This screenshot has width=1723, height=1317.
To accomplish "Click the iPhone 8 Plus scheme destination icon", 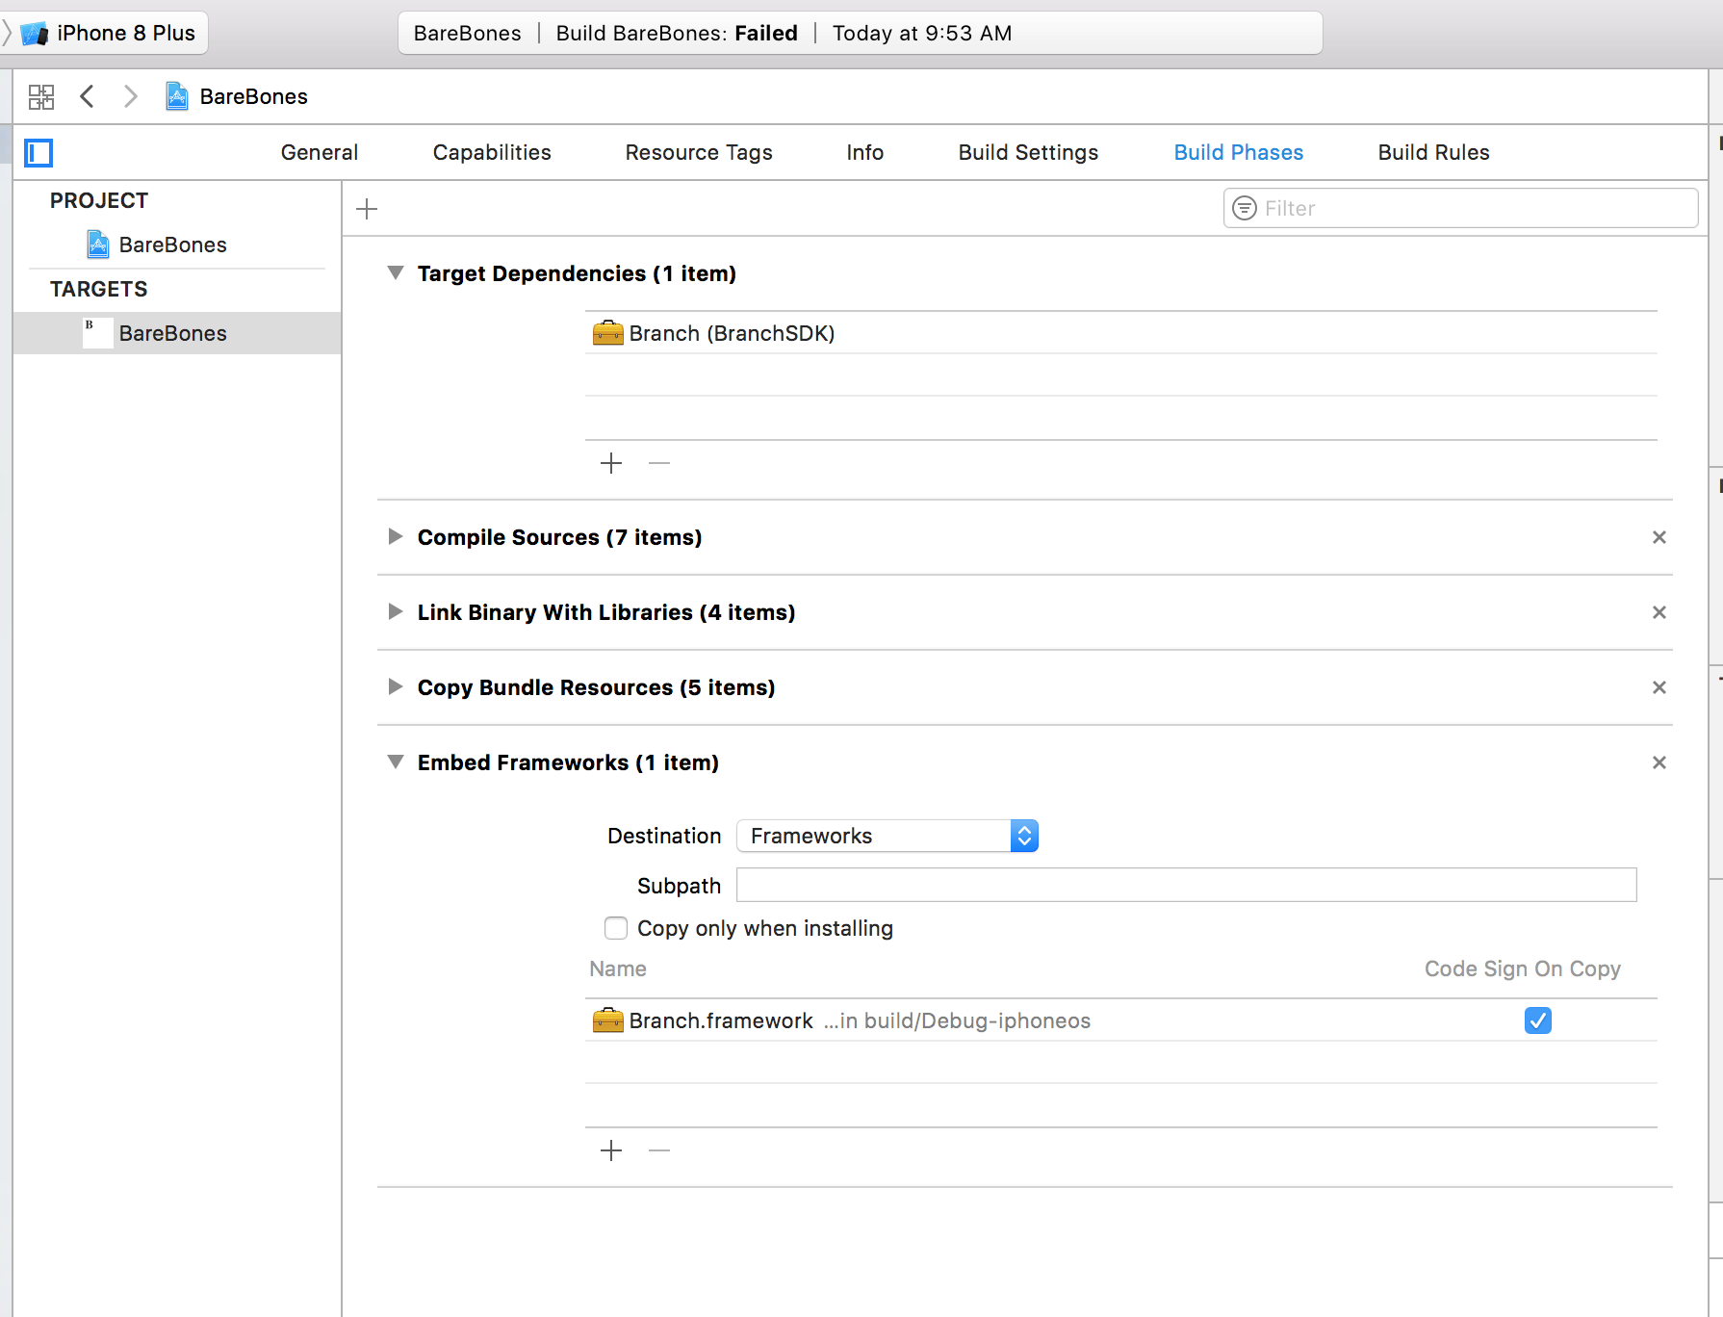I will point(35,34).
